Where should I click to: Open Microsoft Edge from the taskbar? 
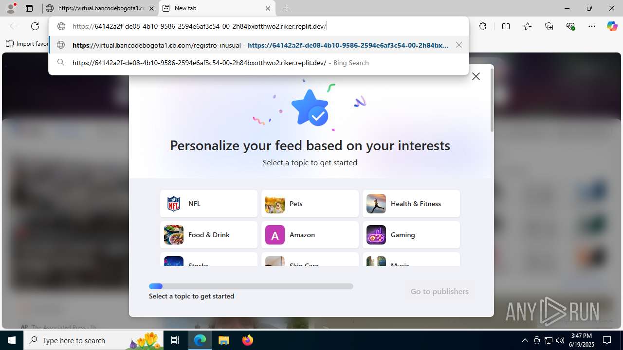pos(200,340)
